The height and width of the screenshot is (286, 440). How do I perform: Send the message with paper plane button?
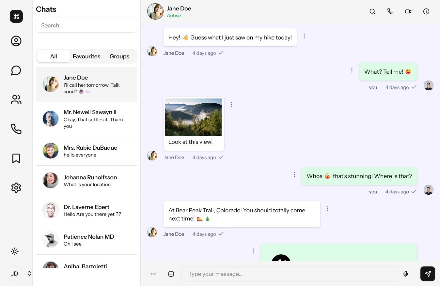point(428,274)
